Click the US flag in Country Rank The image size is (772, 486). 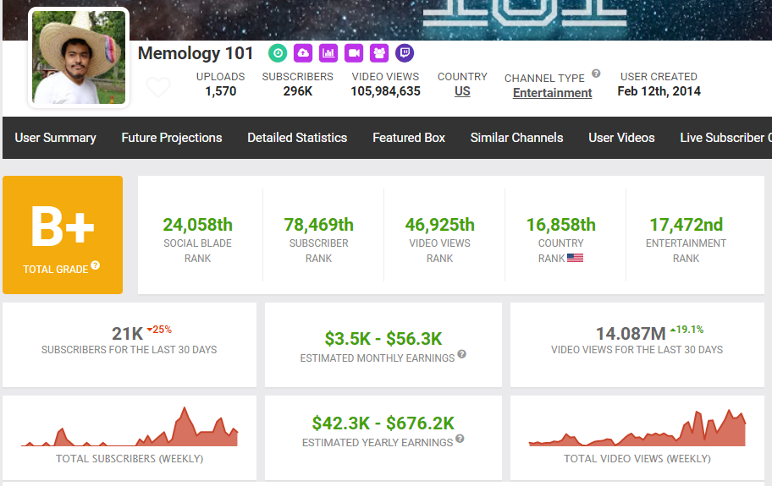click(x=575, y=258)
